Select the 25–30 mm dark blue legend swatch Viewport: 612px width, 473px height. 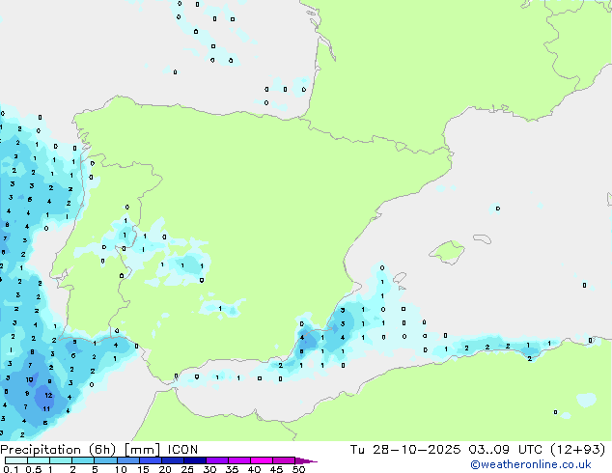pos(194,460)
